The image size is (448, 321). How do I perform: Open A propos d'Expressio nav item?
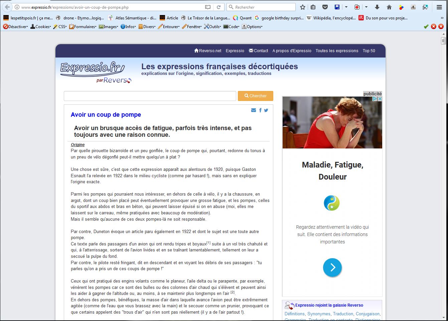pyautogui.click(x=292, y=51)
